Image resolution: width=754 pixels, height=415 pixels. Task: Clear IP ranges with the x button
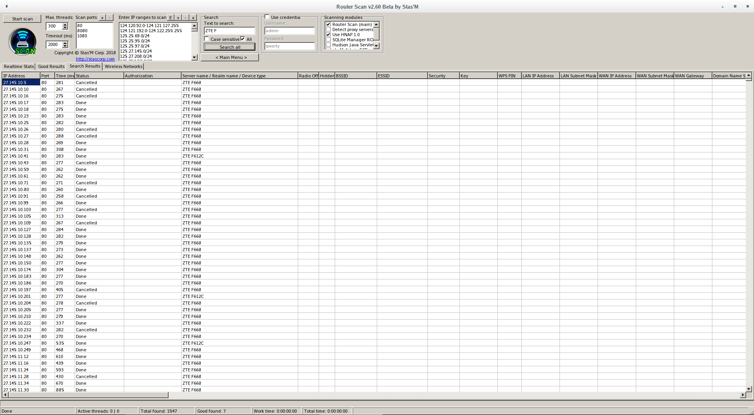pos(193,18)
